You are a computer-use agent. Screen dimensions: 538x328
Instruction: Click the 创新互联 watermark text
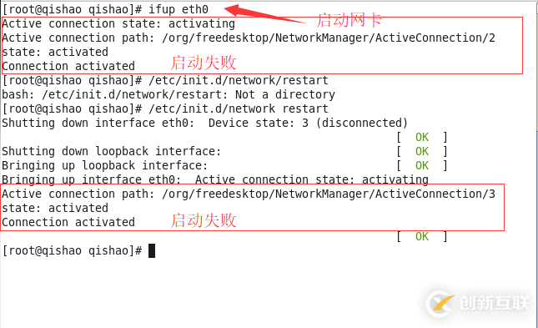tap(494, 303)
